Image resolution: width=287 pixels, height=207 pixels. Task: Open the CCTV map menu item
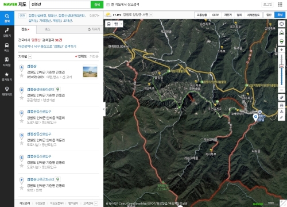pyautogui.click(x=215, y=15)
